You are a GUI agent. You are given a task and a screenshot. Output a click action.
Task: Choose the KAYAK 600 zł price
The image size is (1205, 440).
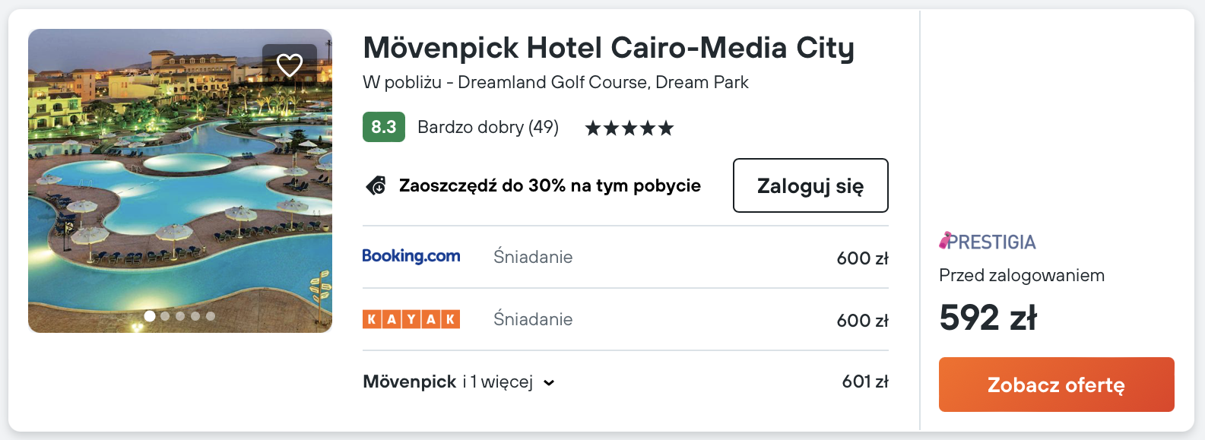coord(862,321)
